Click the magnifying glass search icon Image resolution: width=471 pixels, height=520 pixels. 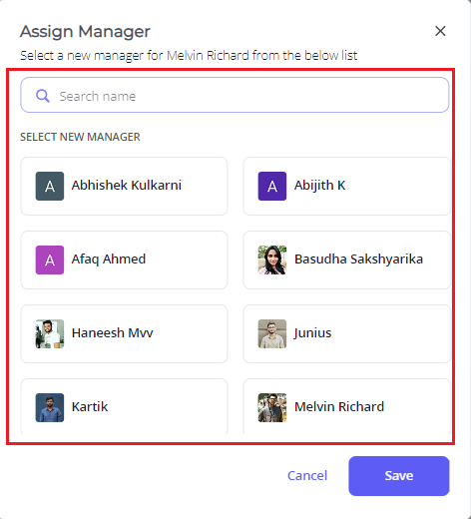[43, 96]
